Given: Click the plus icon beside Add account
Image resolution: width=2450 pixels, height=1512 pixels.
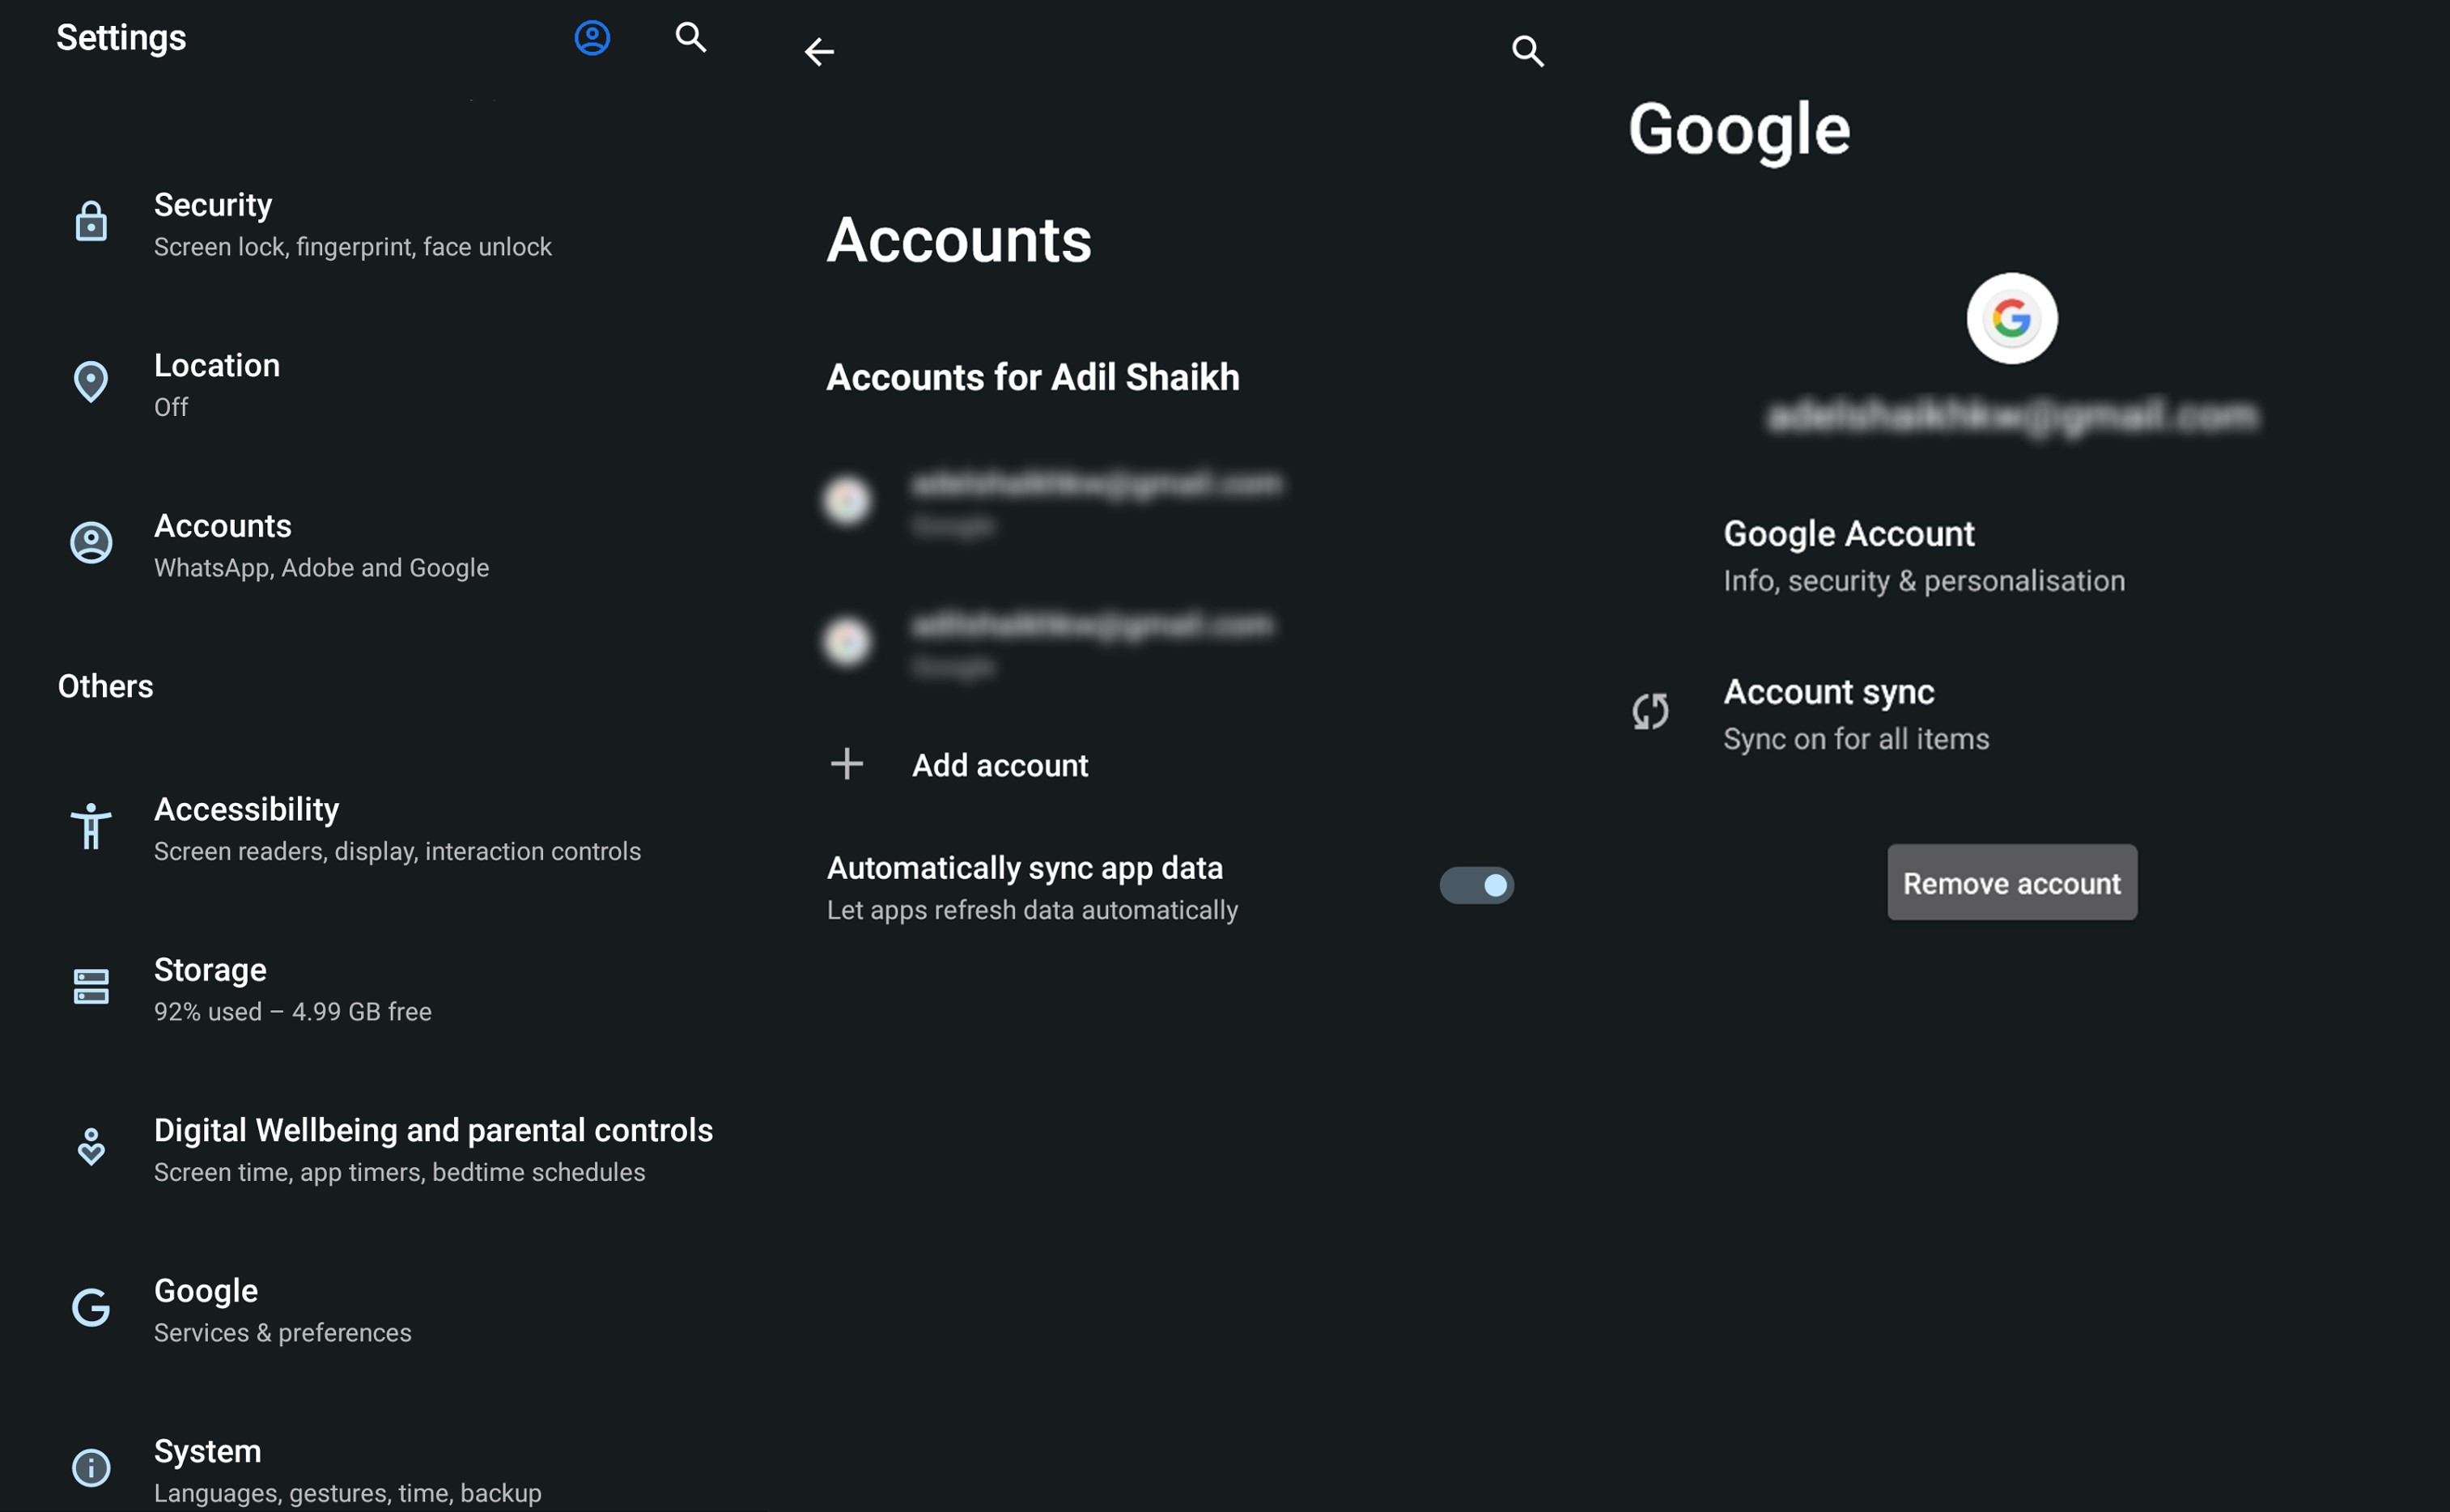Looking at the screenshot, I should pyautogui.click(x=847, y=764).
